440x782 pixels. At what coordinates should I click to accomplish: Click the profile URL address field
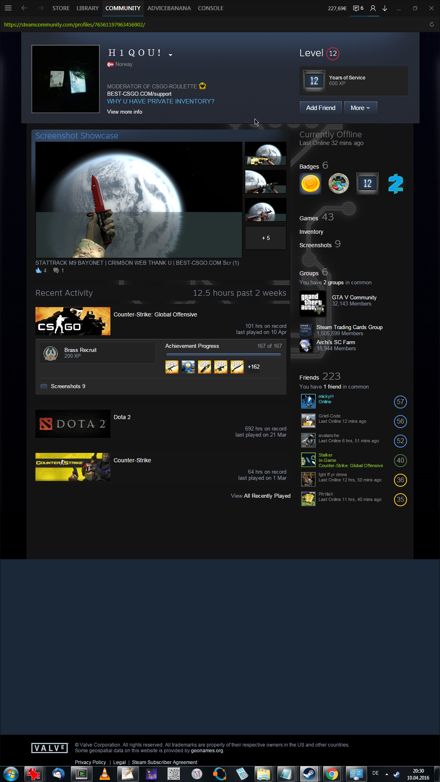pos(75,24)
